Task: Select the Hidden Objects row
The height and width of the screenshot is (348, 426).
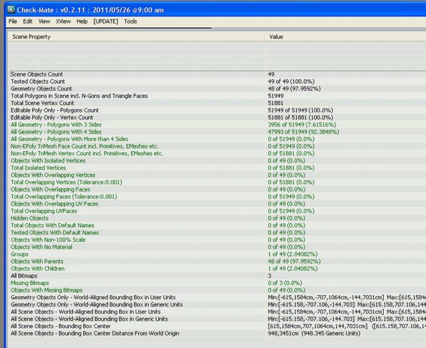Action: [x=30, y=218]
